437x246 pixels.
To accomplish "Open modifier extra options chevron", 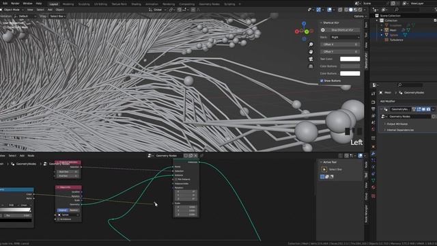I will pyautogui.click(x=433, y=109).
